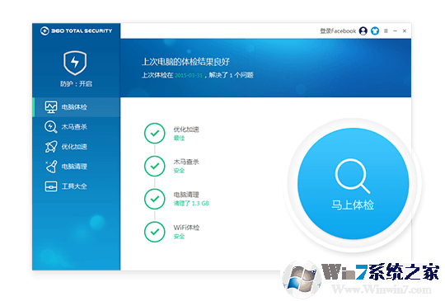This screenshot has width=445, height=301.
Task: Click the 360 Total Security logo
Action: (76, 31)
